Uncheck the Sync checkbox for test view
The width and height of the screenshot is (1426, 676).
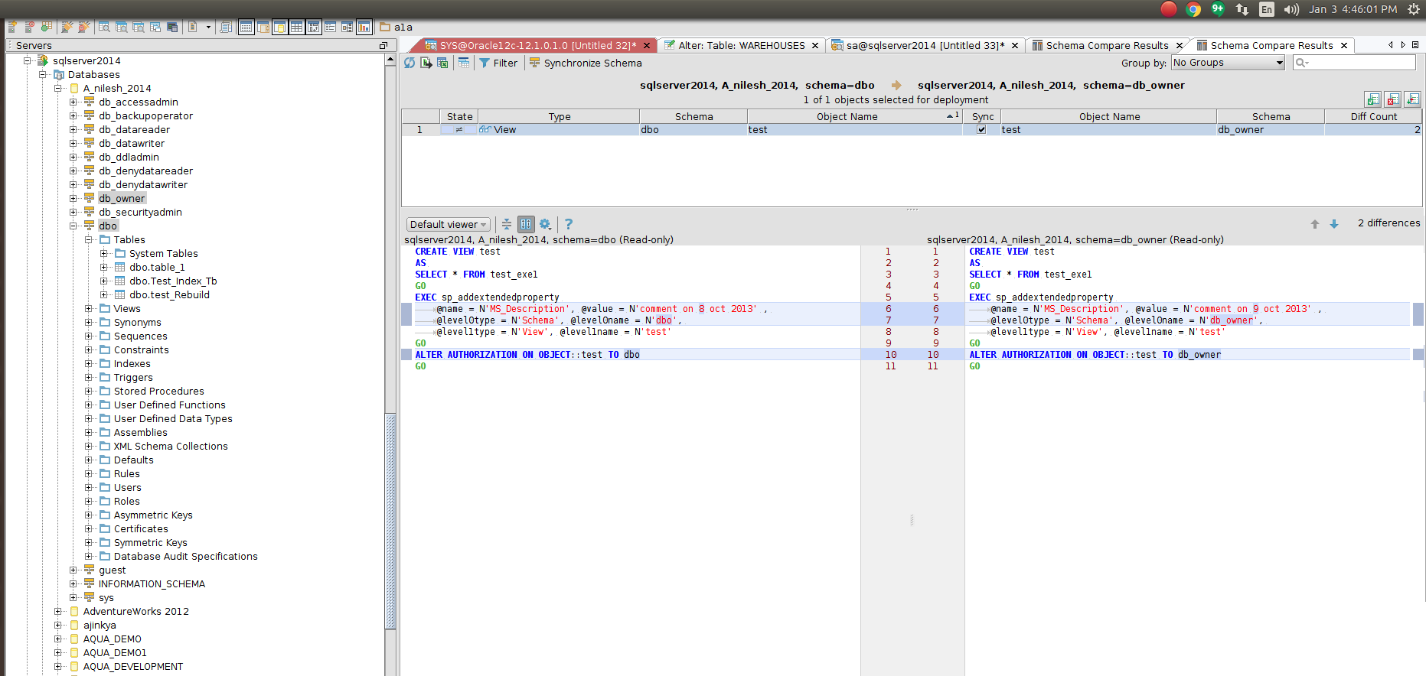(x=981, y=130)
